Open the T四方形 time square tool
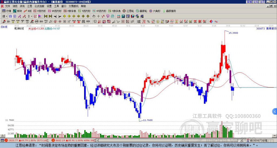 (84, 11)
